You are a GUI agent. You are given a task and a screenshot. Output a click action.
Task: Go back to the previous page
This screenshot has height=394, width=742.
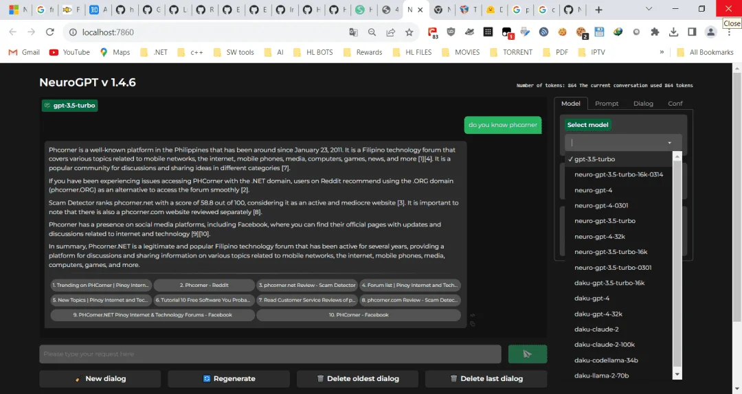pyautogui.click(x=13, y=32)
